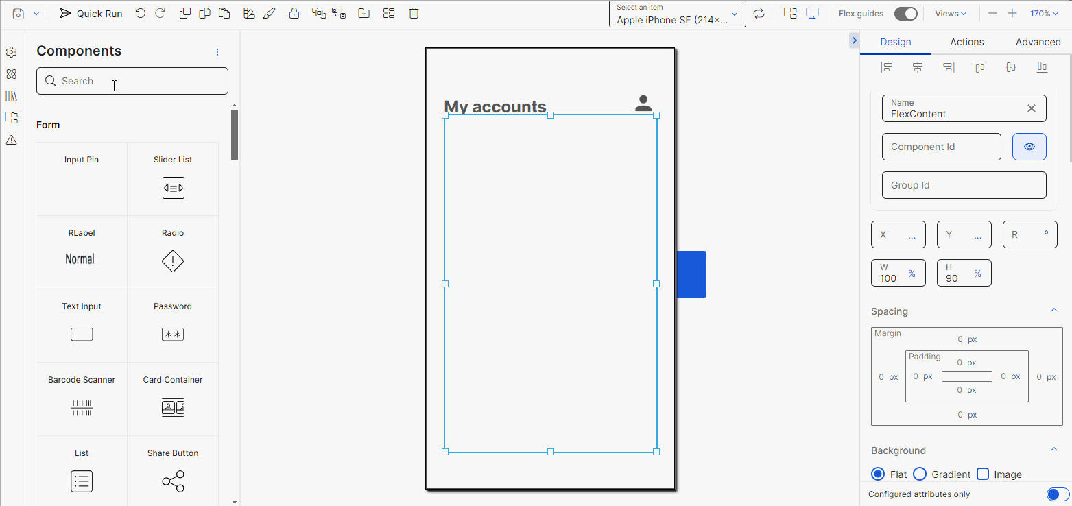This screenshot has height=506, width=1072.
Task: Open the warning panel in the left sidebar
Action: click(x=11, y=140)
